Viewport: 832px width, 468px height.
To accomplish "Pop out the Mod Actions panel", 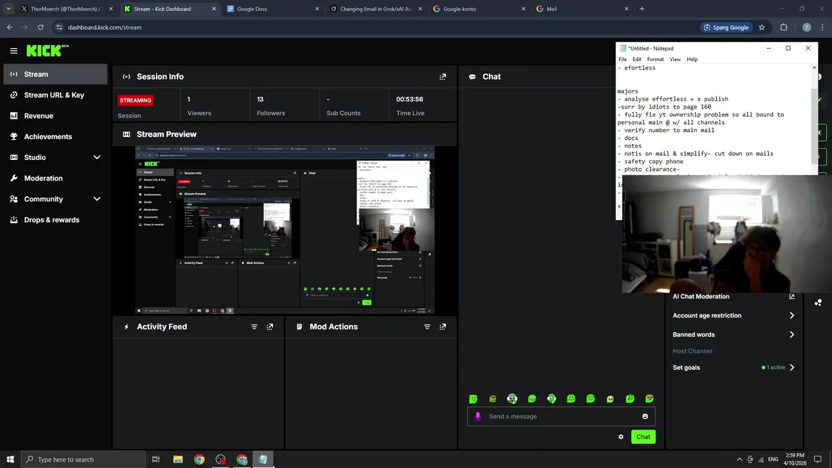I will coord(443,327).
